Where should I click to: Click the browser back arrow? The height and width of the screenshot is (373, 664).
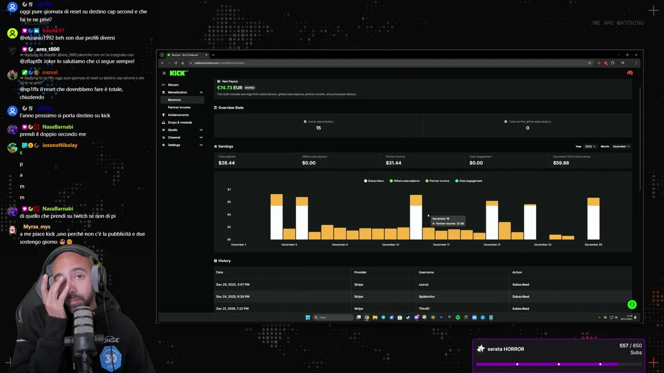pyautogui.click(x=162, y=63)
